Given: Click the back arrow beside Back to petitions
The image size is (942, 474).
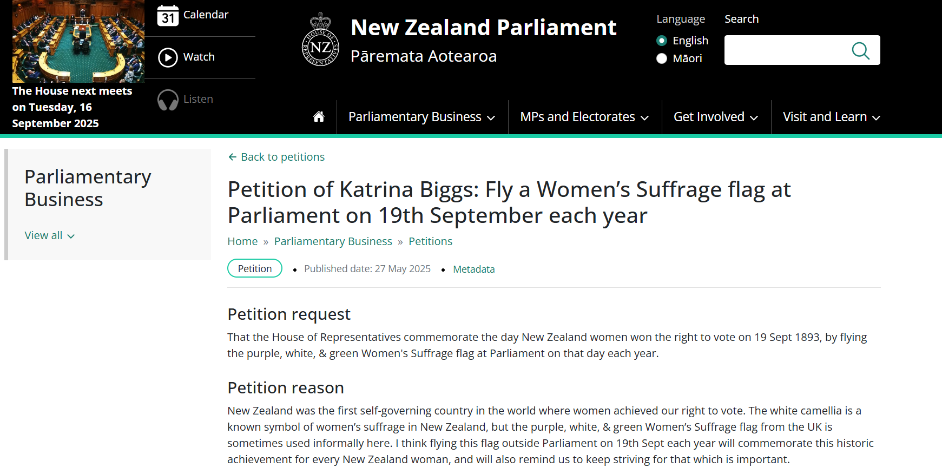Looking at the screenshot, I should (x=232, y=156).
